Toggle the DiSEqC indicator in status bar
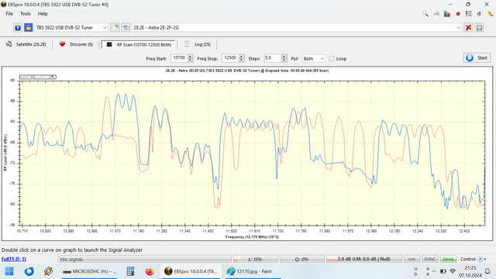Screen dimensions: 496x279 [x=429, y=259]
